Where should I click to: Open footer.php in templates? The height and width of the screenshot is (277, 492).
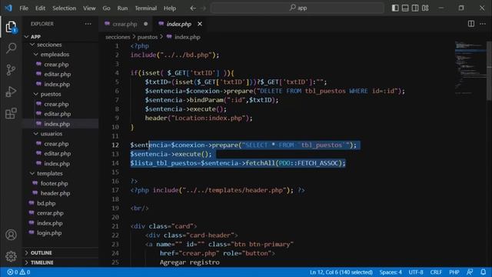[x=54, y=183]
